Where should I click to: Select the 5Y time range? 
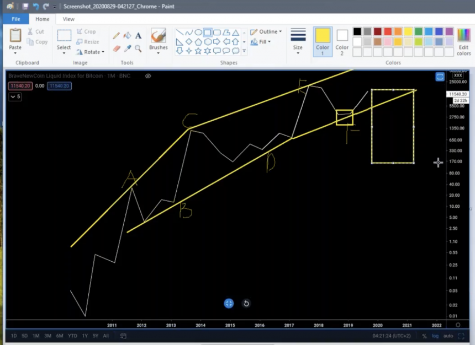click(96, 336)
